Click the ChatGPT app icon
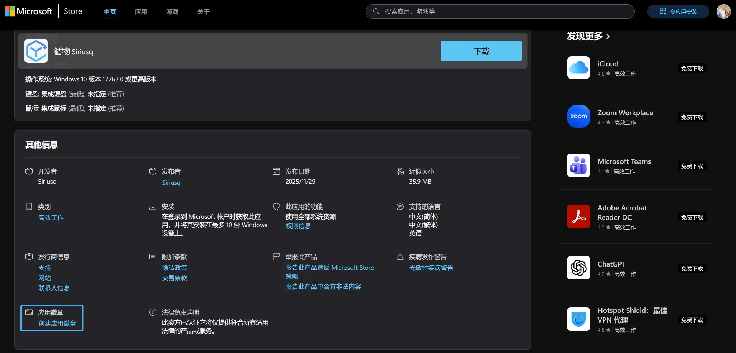 pos(578,268)
